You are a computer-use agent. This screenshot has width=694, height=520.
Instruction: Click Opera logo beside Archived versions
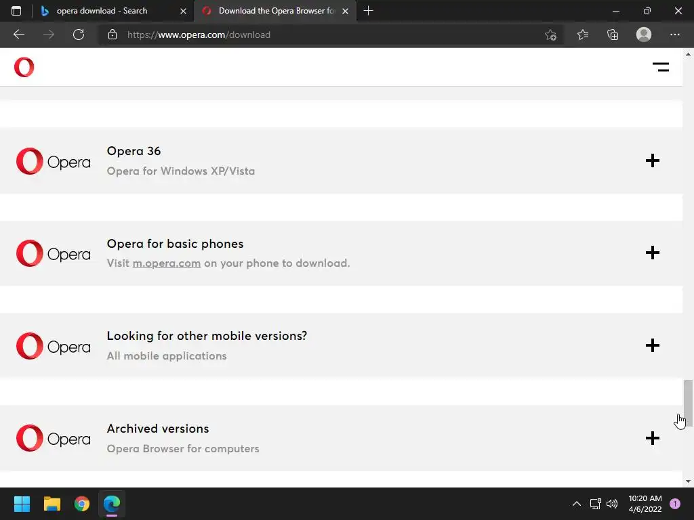click(x=53, y=438)
